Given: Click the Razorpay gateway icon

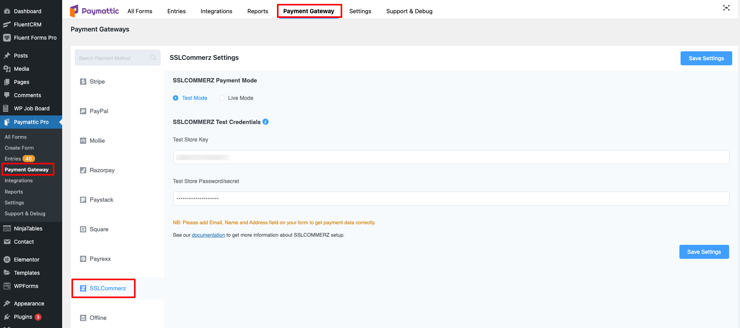Looking at the screenshot, I should pyautogui.click(x=83, y=170).
